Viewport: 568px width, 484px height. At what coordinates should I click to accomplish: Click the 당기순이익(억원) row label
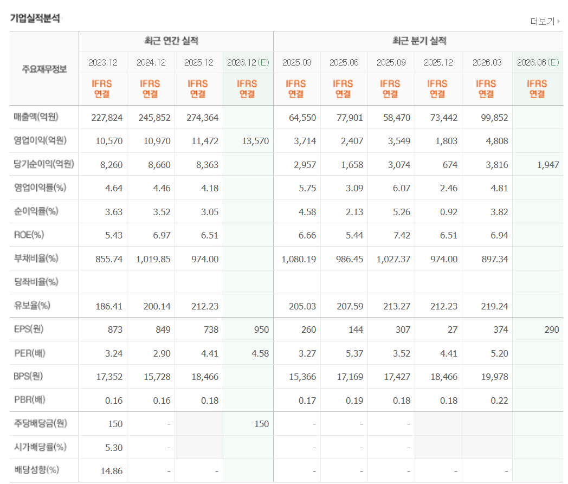(44, 164)
